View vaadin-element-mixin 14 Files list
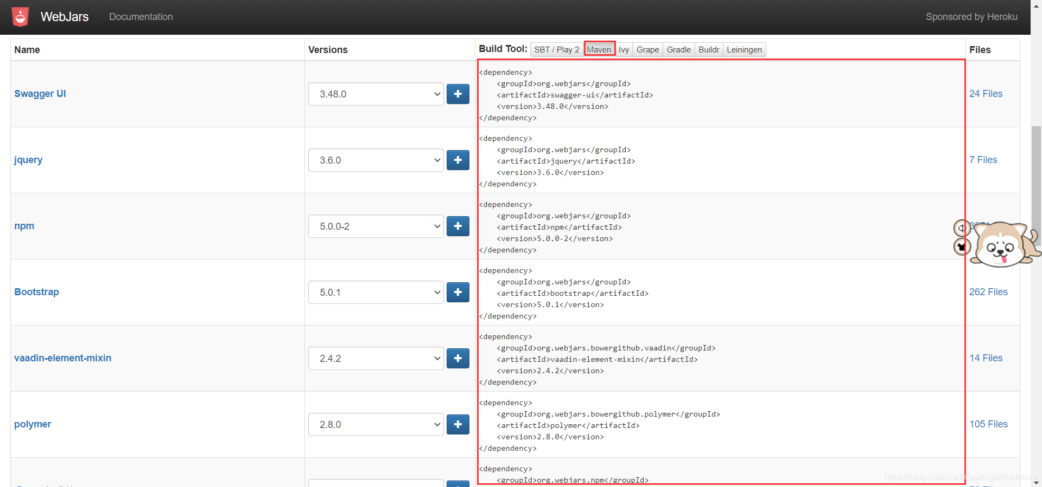 tap(986, 358)
